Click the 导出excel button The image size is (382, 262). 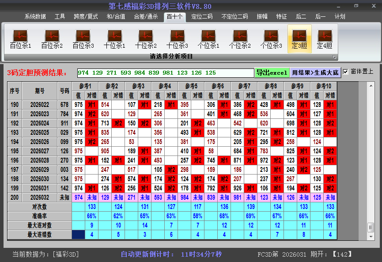pyautogui.click(x=272, y=73)
